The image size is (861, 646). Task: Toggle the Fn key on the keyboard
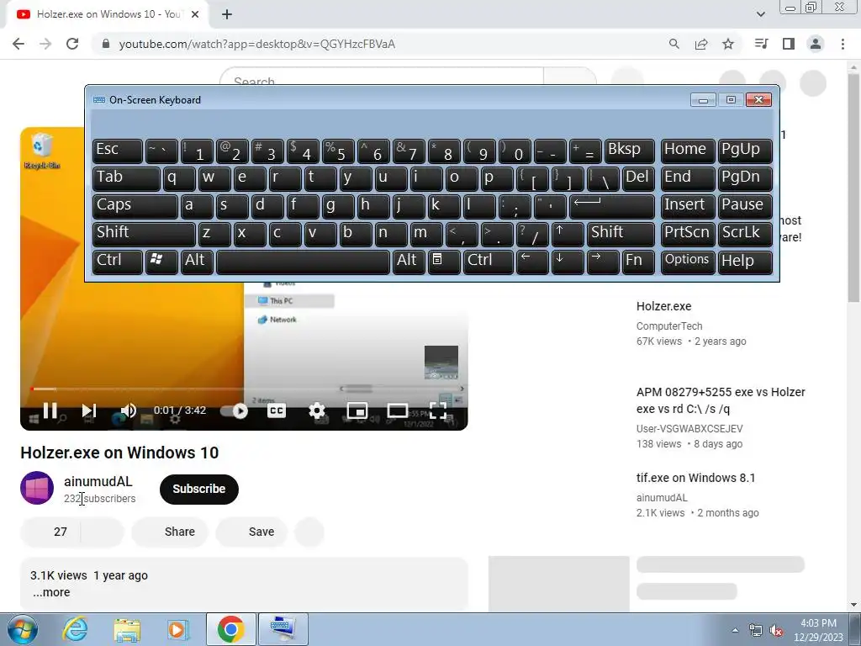click(638, 262)
